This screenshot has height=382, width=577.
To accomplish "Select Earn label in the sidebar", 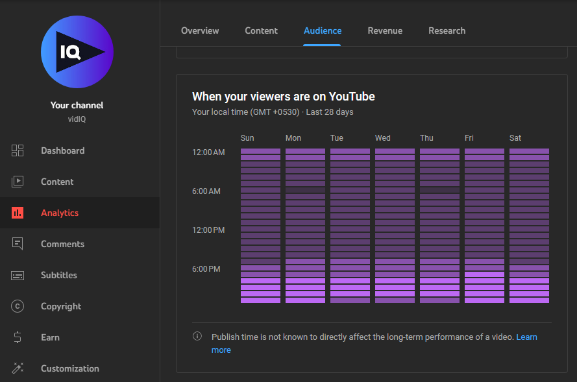I will (50, 337).
